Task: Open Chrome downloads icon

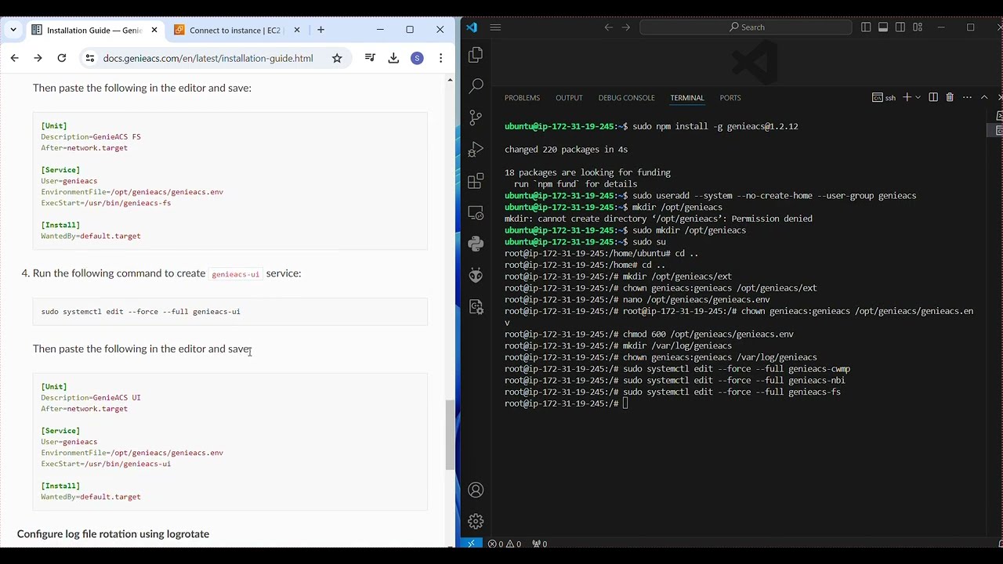Action: 393,58
